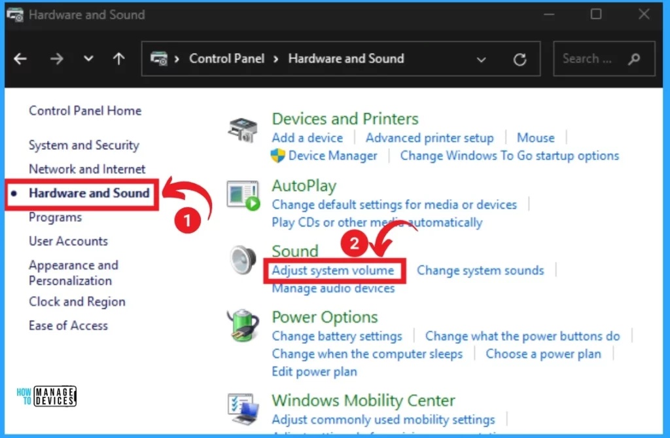The height and width of the screenshot is (438, 670).
Task: Select Programs category
Action: click(x=55, y=217)
